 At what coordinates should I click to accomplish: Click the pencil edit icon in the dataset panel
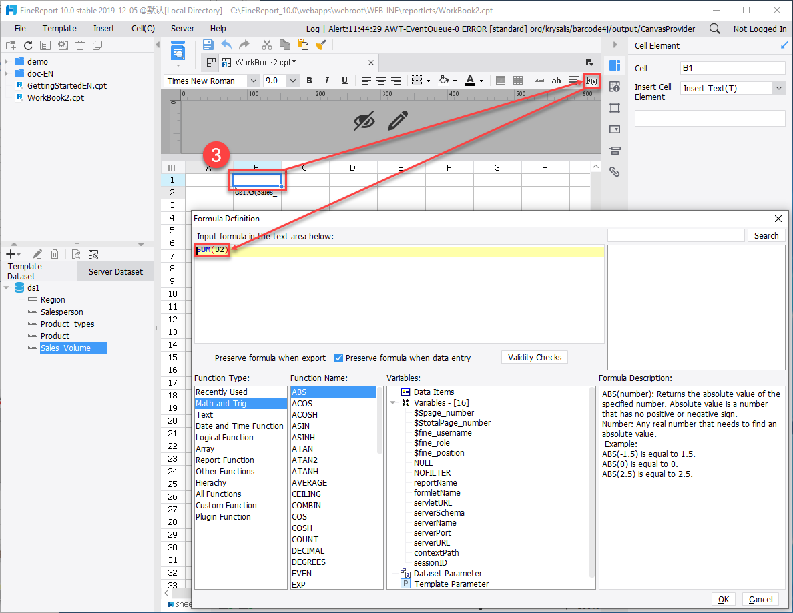37,253
